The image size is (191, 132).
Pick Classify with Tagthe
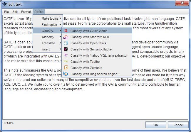pos(97,62)
